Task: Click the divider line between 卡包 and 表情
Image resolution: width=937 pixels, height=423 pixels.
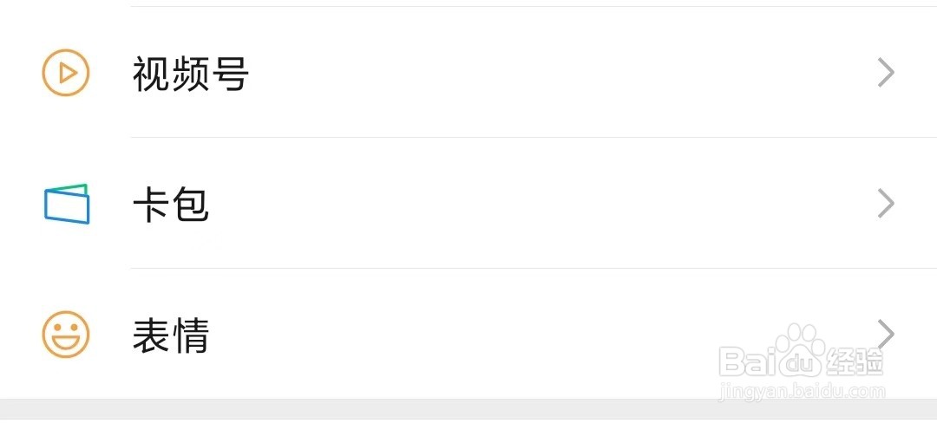Action: (x=534, y=268)
